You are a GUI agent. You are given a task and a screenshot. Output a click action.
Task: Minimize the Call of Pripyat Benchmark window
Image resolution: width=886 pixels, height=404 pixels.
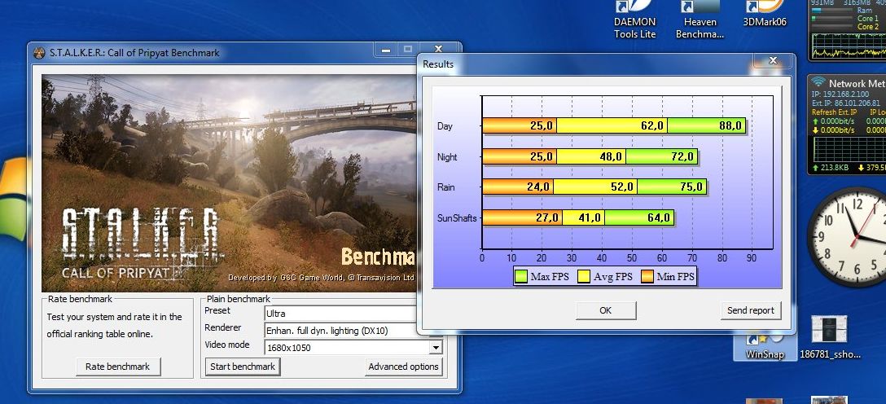[x=386, y=50]
